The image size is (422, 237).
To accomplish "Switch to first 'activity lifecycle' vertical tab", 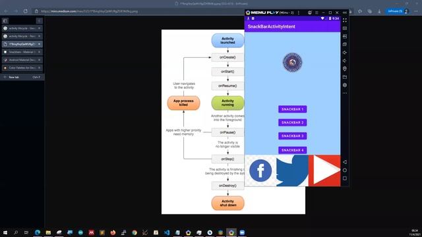I will pos(22,28).
